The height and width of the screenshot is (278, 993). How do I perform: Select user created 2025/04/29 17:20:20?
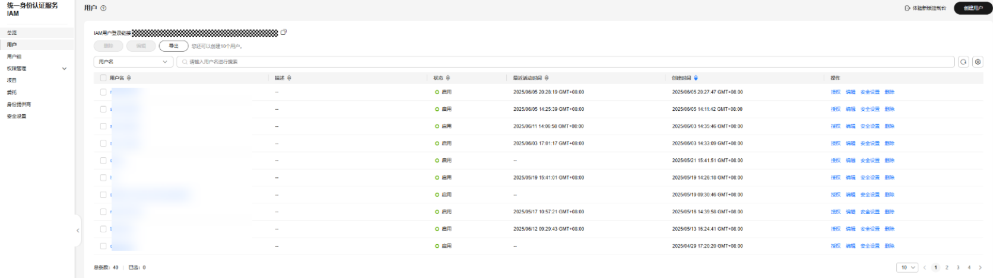pos(103,246)
